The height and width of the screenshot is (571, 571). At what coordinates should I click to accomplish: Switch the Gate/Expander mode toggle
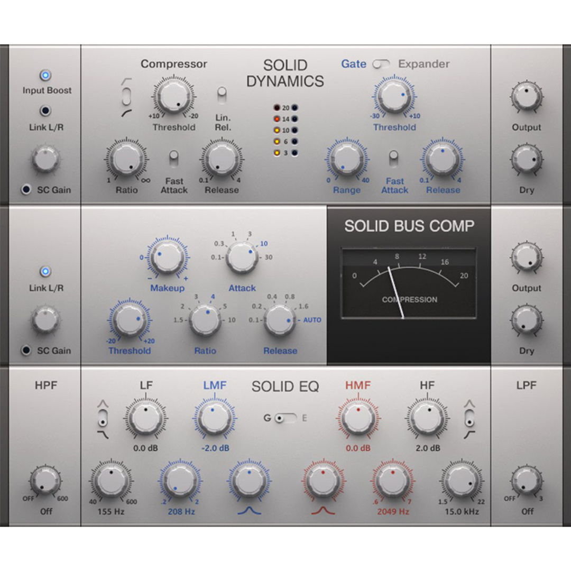(x=381, y=64)
